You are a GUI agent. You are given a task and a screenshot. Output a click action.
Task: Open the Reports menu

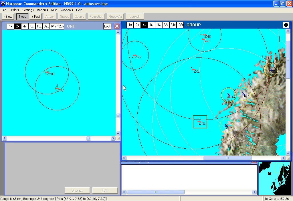(42, 10)
